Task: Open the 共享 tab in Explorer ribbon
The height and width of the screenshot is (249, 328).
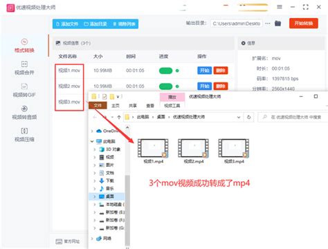Action: (x=133, y=106)
